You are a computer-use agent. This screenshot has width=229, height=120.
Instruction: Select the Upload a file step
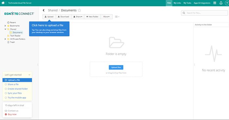pyautogui.click(x=17, y=80)
